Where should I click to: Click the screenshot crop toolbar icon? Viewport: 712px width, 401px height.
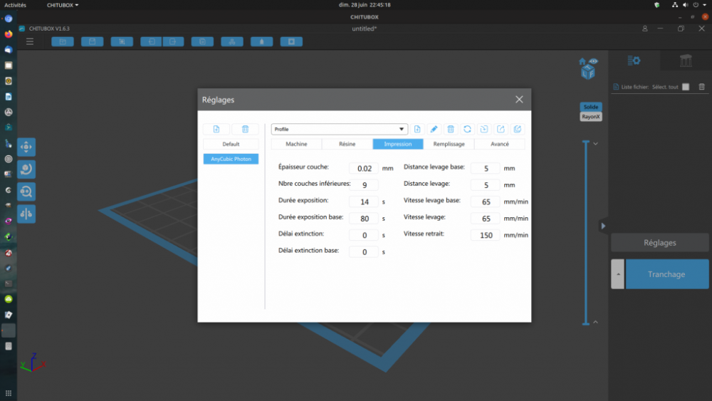122,42
